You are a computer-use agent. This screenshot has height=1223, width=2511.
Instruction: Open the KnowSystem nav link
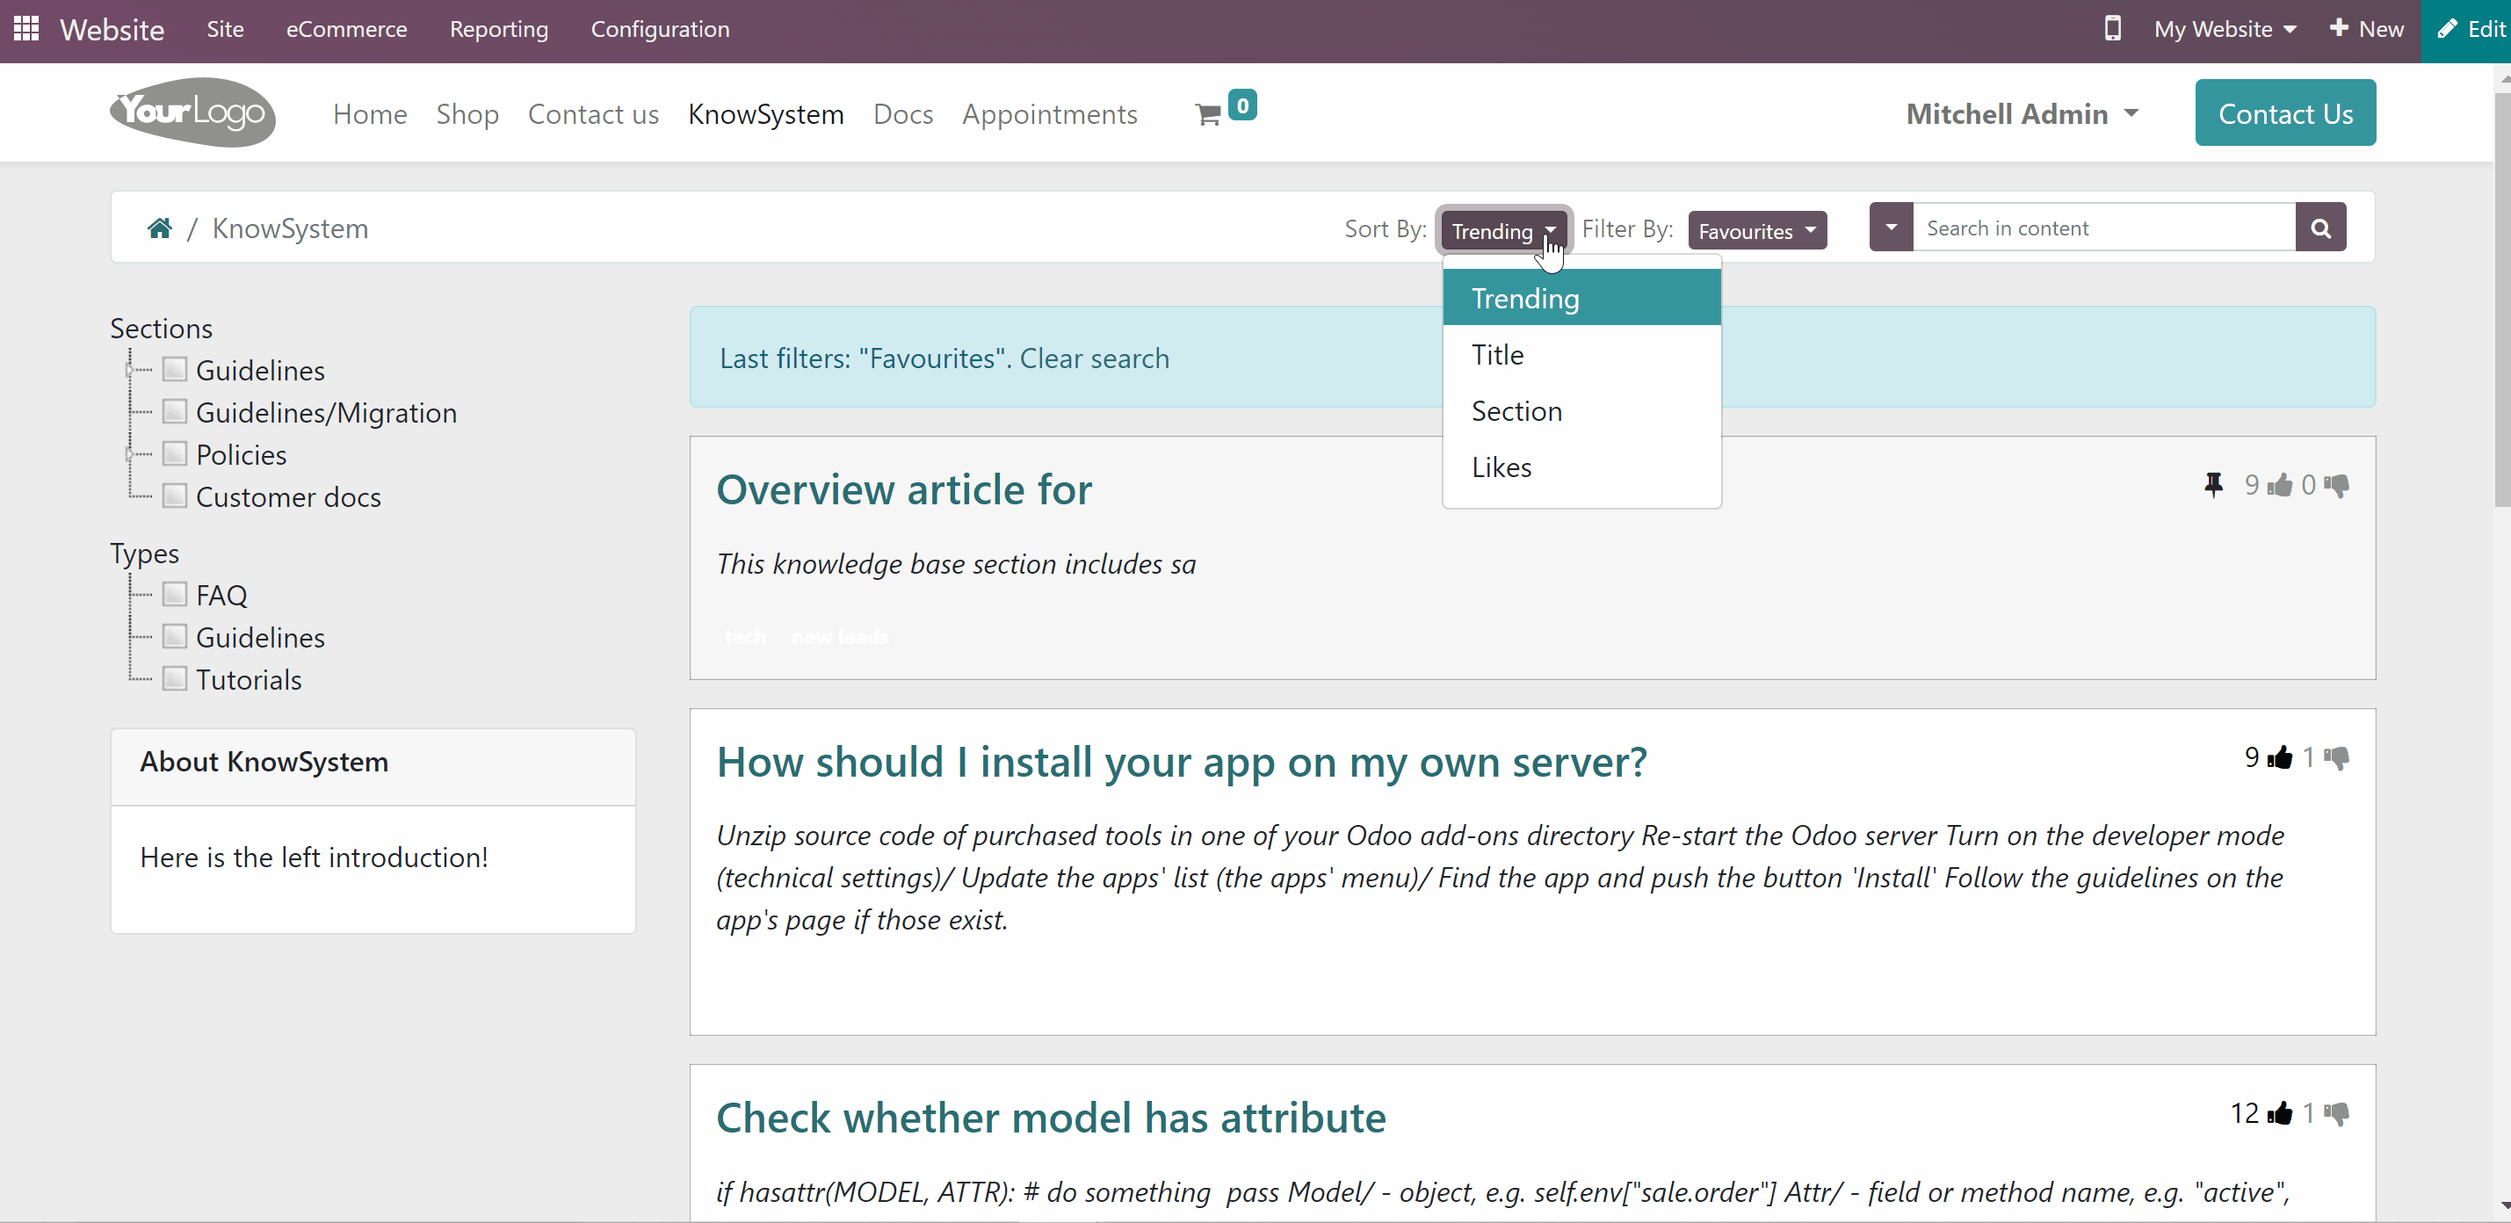(765, 114)
